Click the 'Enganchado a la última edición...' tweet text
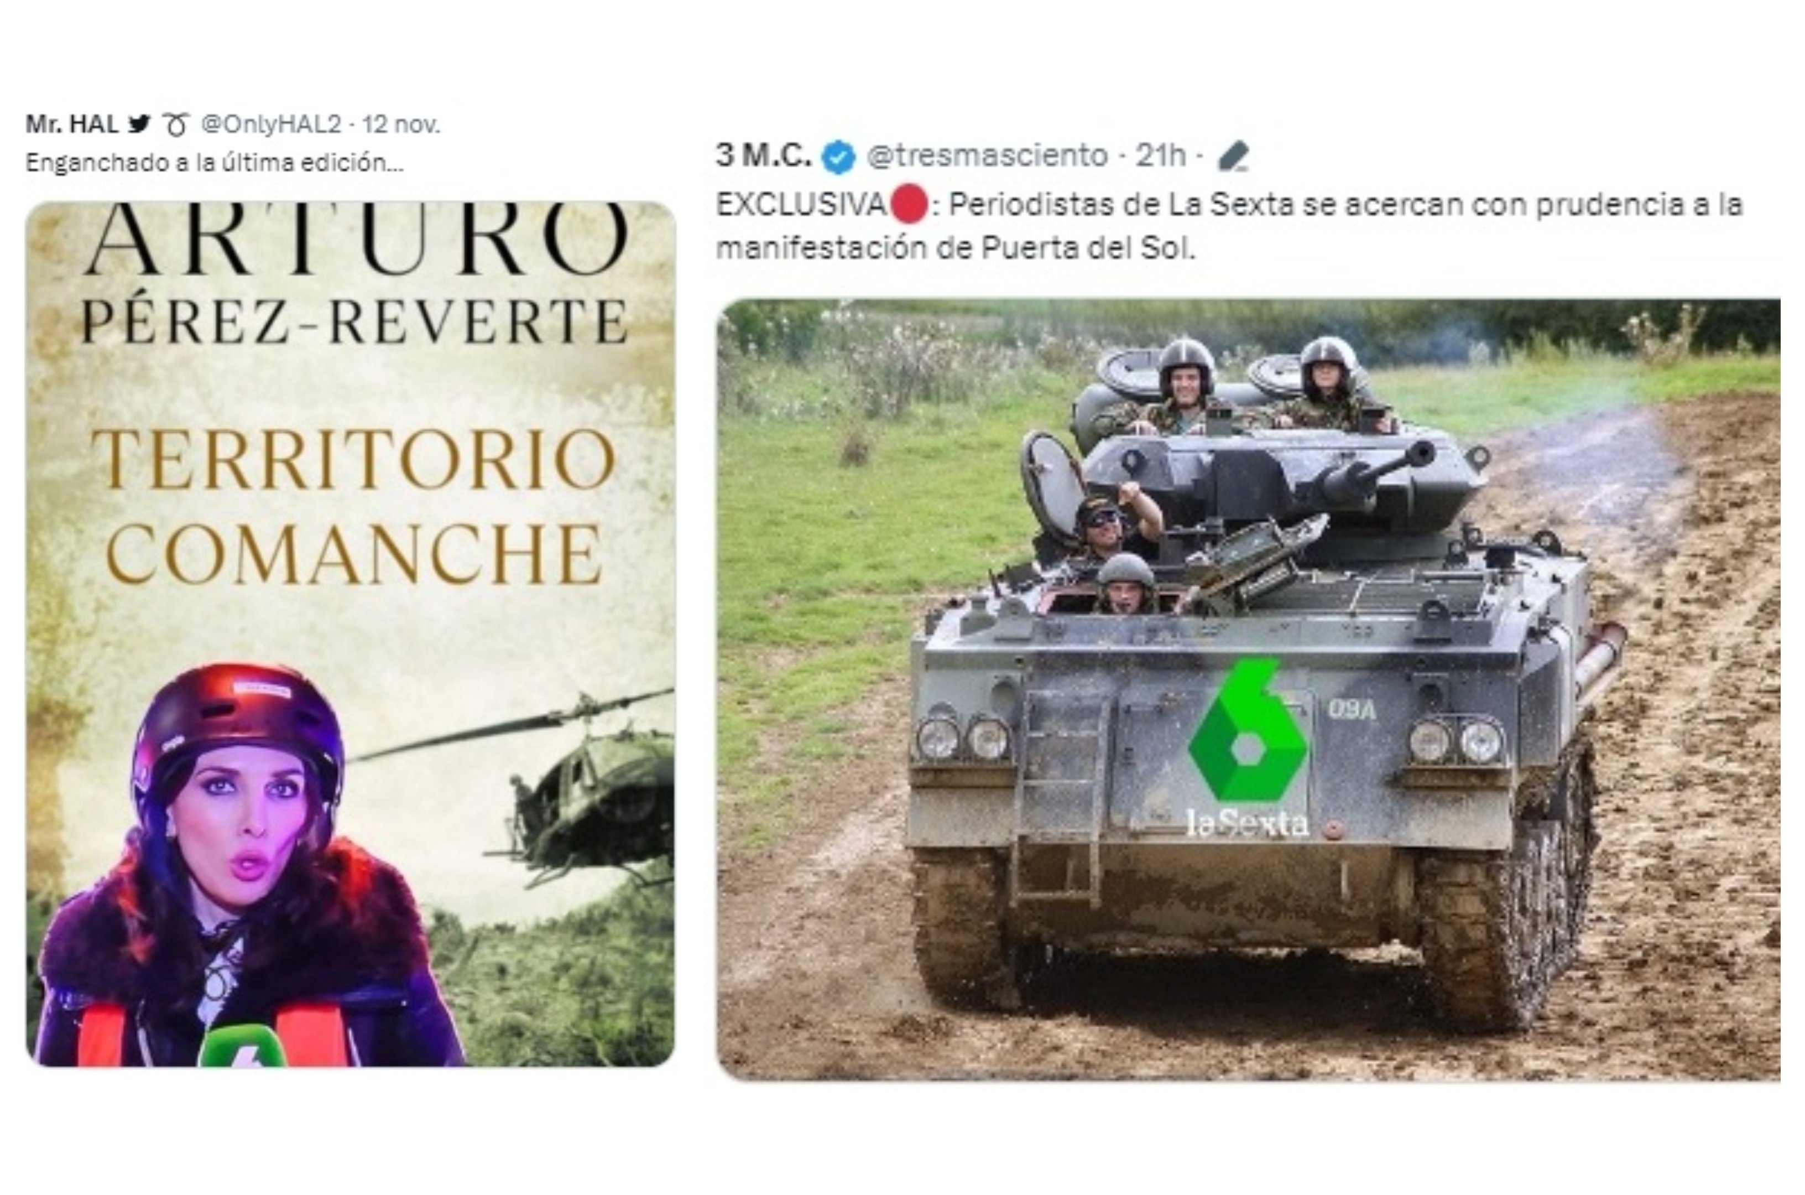The width and height of the screenshot is (1805, 1195). click(214, 163)
